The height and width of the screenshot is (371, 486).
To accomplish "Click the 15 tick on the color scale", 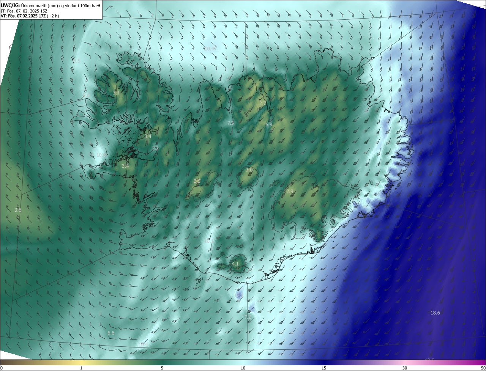I will pos(324,368).
